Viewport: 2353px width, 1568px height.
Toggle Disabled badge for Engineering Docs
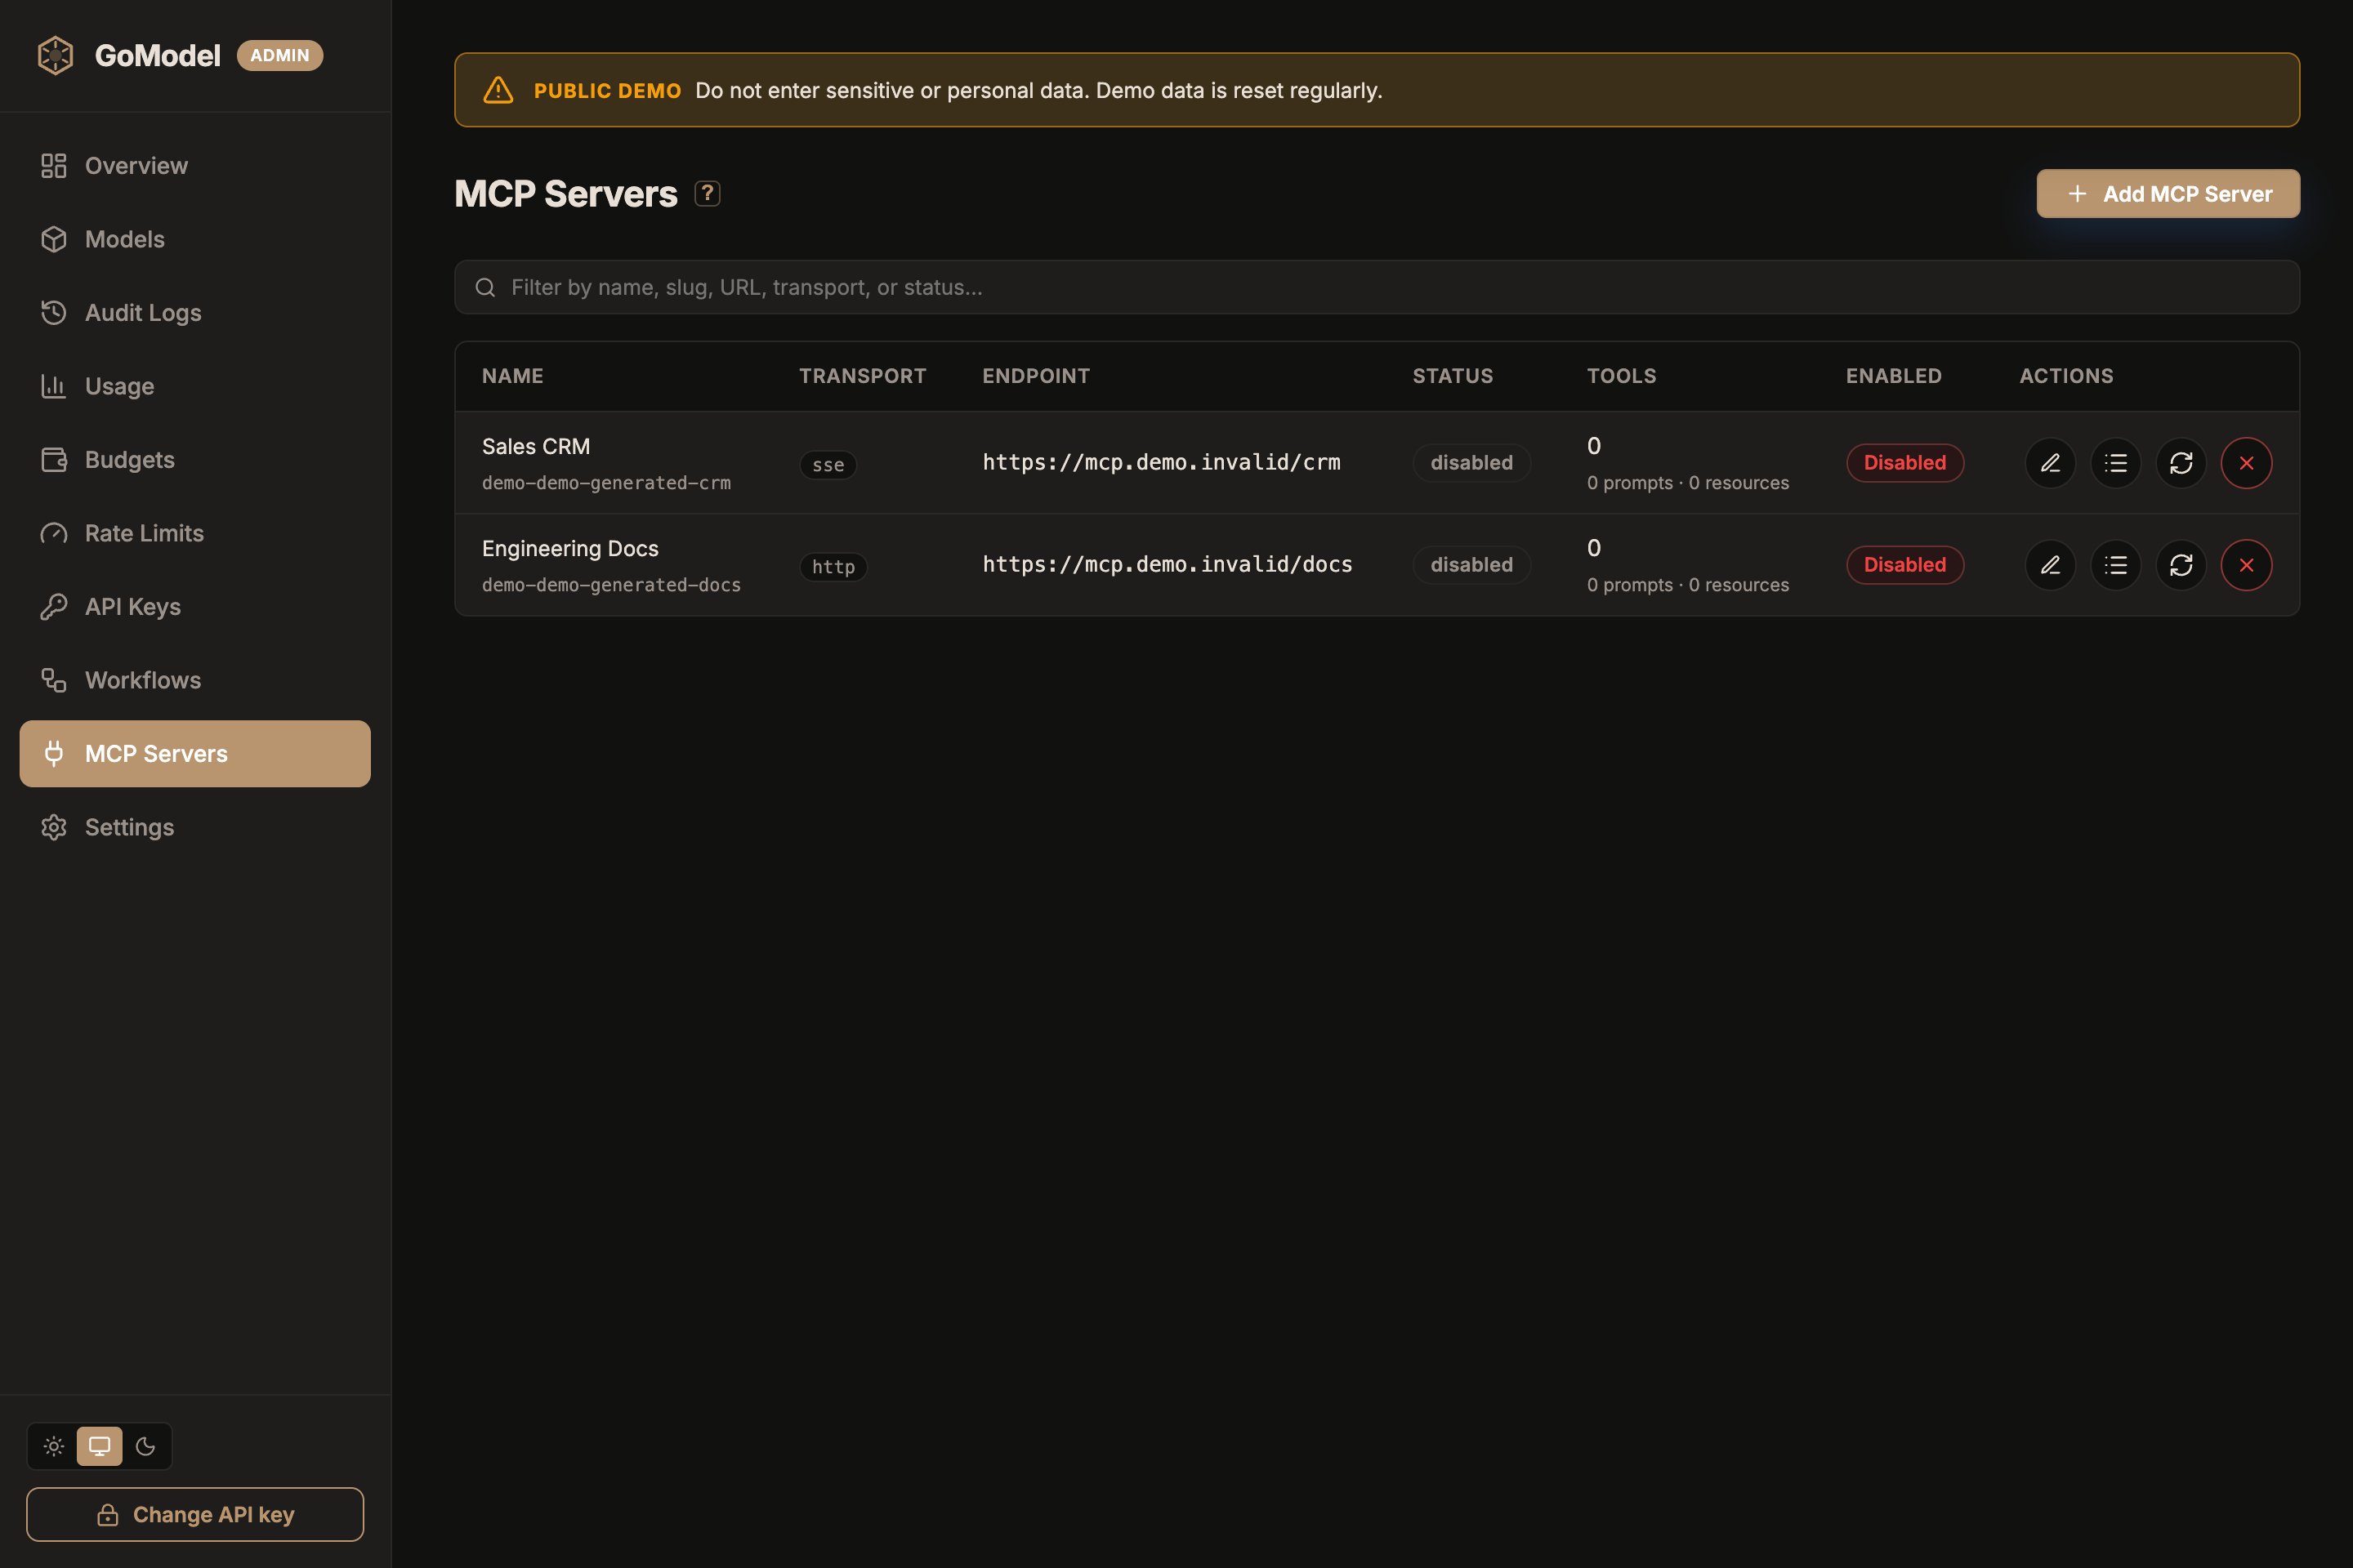pyautogui.click(x=1904, y=565)
